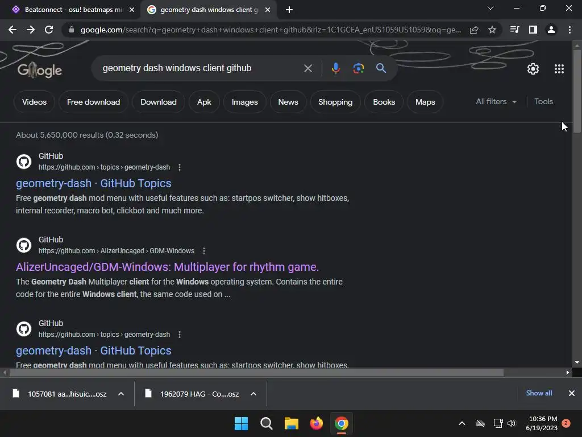Bookmark this tab with the star
The width and height of the screenshot is (582, 437).
[492, 30]
